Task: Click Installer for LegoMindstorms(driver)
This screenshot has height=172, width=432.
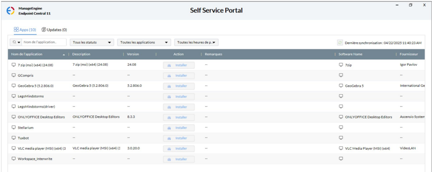Action: [179, 107]
